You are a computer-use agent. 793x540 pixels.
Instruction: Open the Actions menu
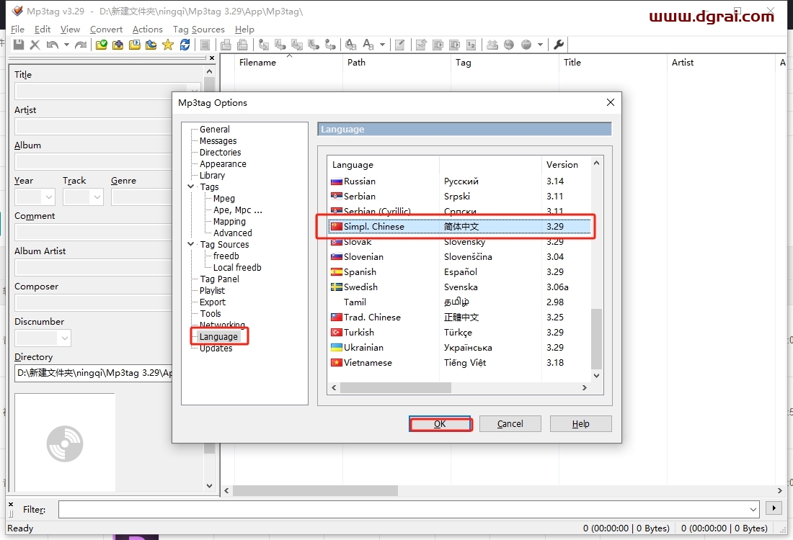coord(148,30)
